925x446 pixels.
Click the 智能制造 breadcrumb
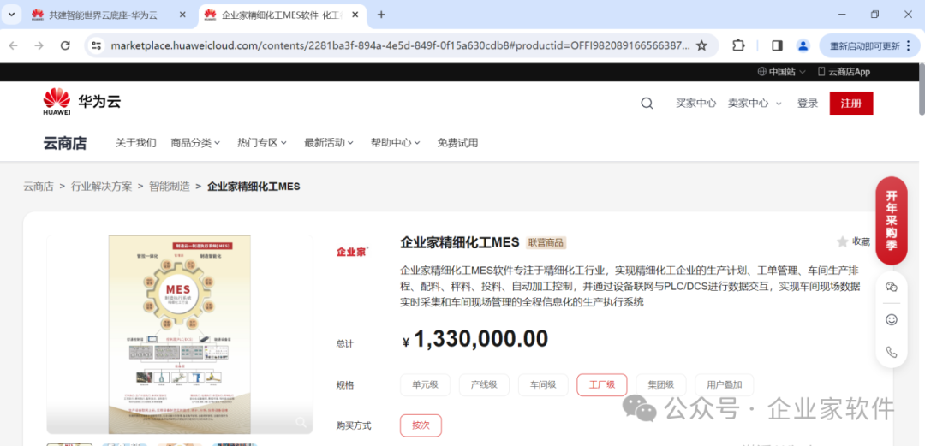tap(170, 187)
